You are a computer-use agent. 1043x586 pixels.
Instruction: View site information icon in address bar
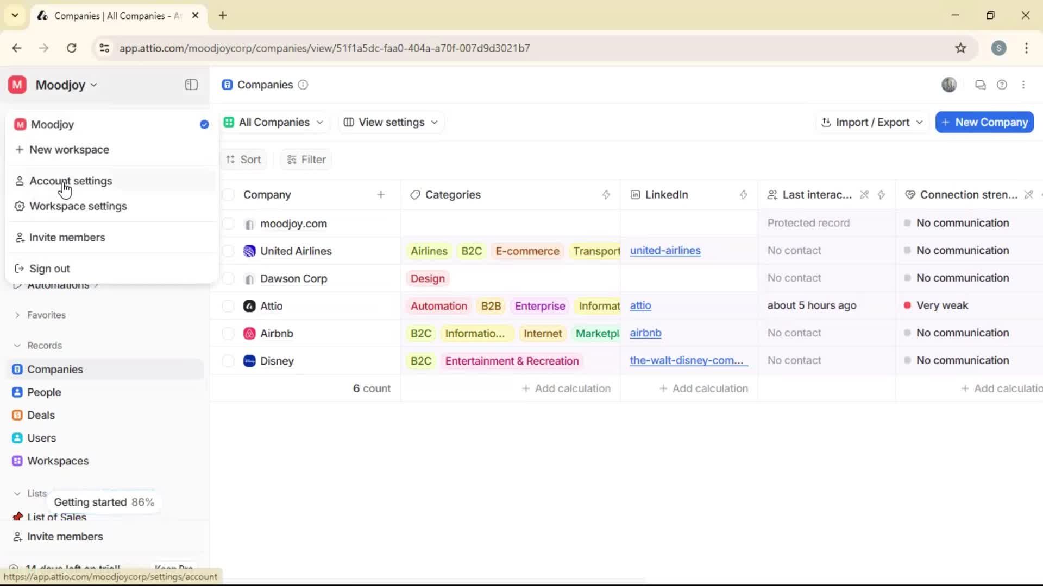coord(104,48)
